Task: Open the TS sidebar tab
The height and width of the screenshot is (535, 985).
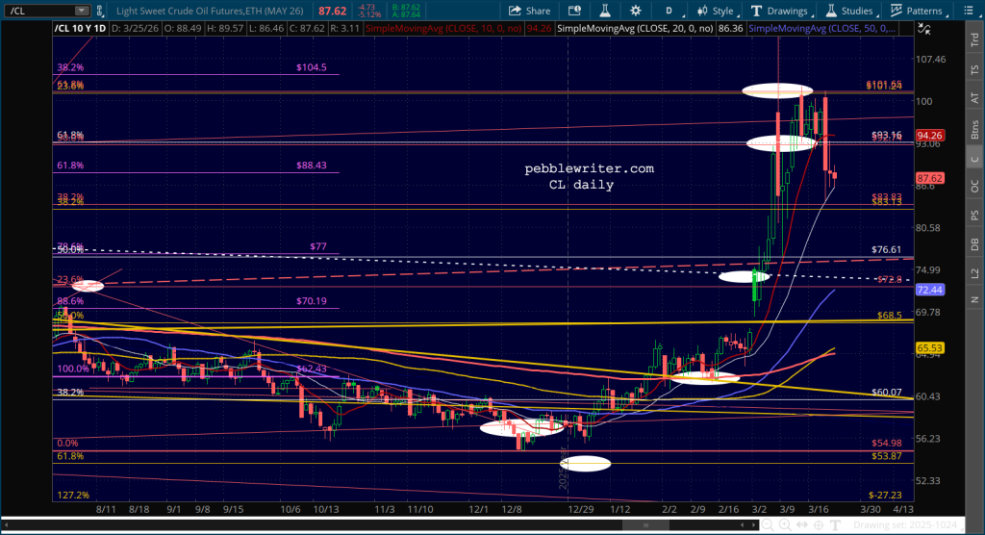Action: (974, 70)
